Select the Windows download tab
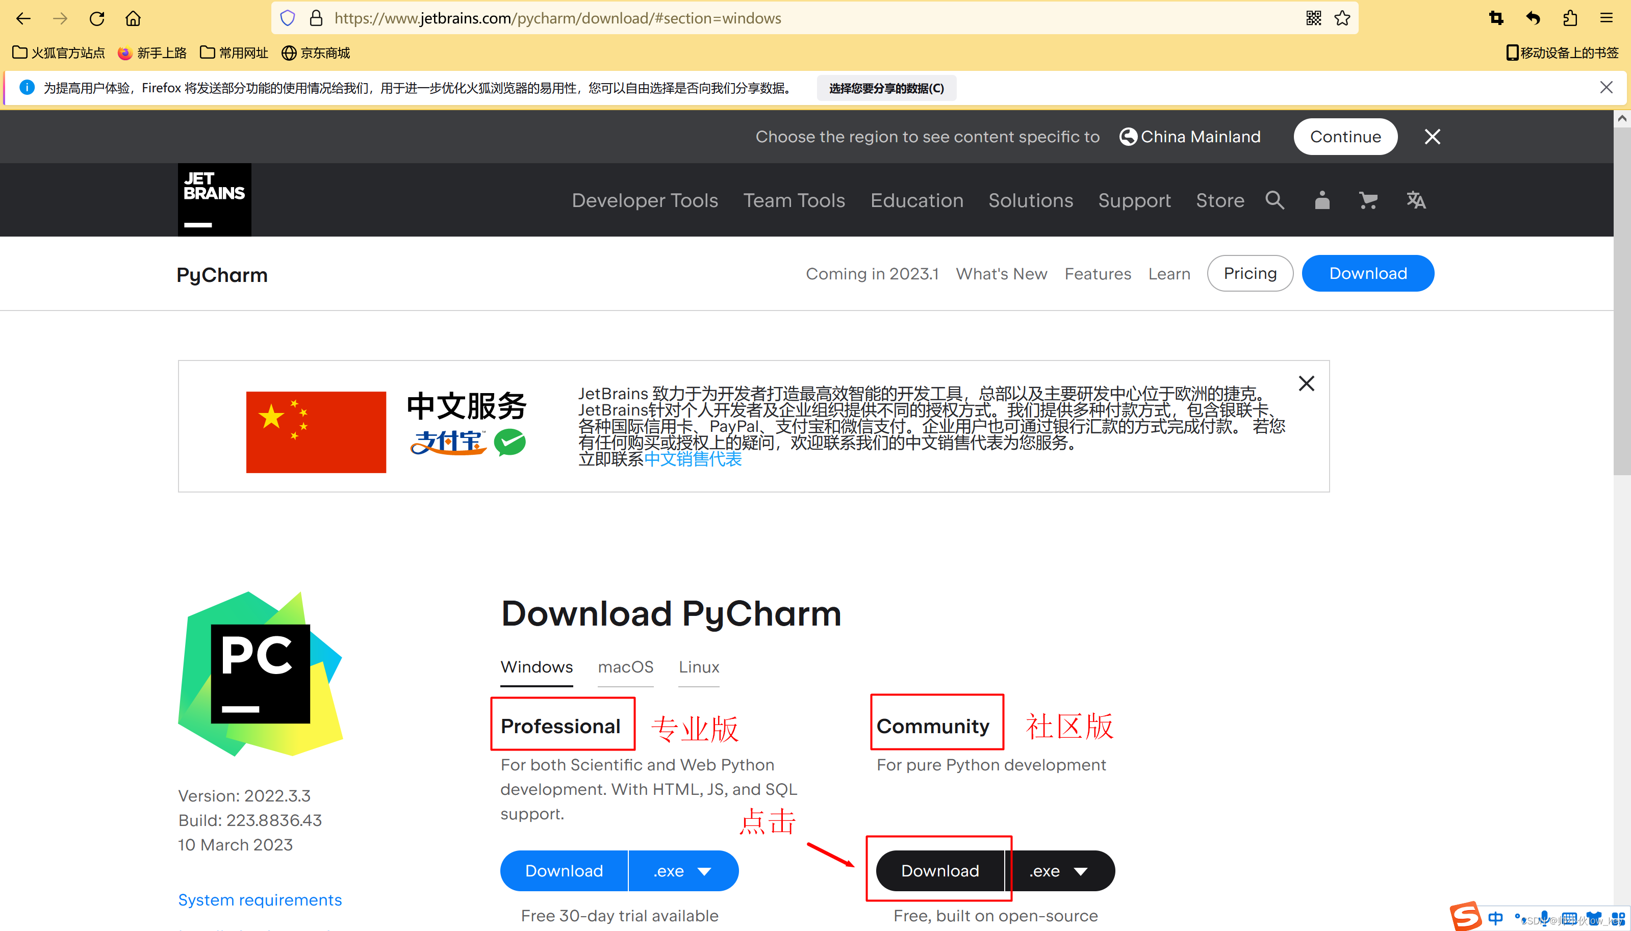This screenshot has width=1631, height=931. coord(538,666)
